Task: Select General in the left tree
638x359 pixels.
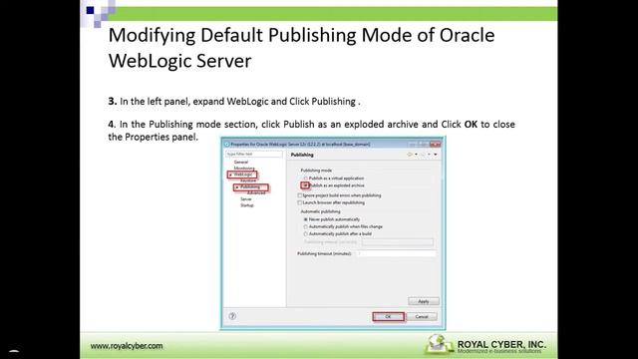Action: (241, 162)
